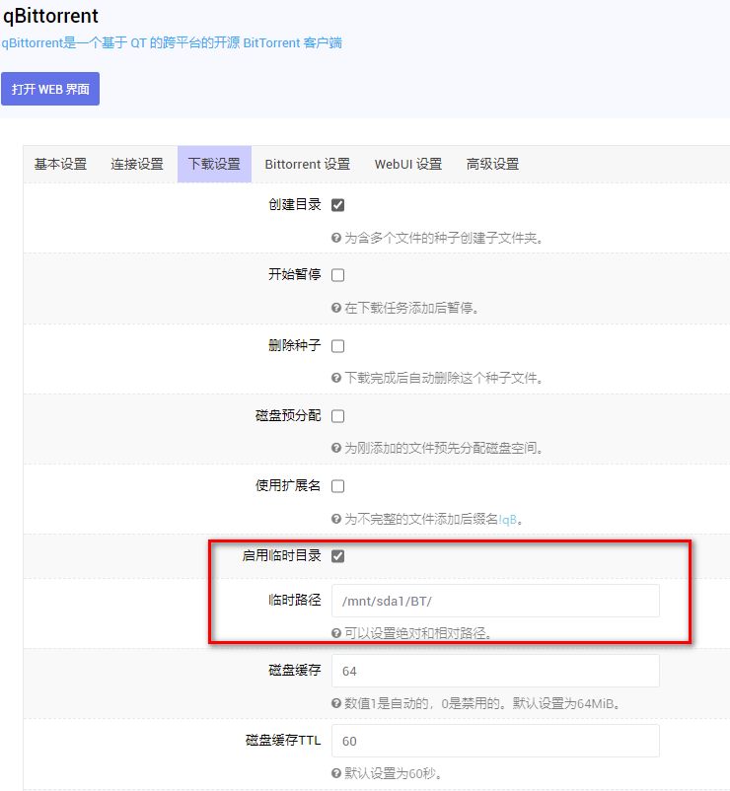
Task: Click the 磁盘预分配 label
Action: (x=288, y=415)
